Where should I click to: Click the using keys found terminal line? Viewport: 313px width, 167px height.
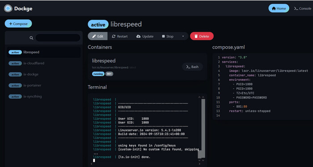point(147,146)
